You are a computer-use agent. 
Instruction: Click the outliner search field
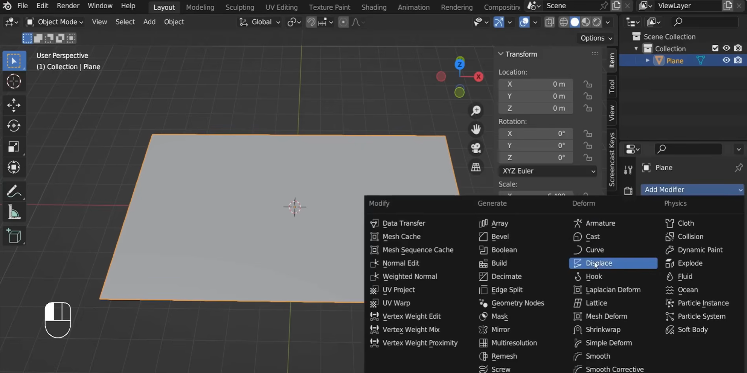click(705, 22)
